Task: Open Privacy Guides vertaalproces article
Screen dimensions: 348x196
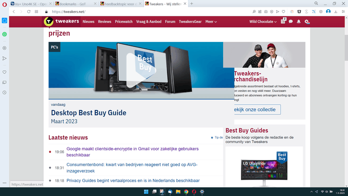Action: click(x=133, y=180)
